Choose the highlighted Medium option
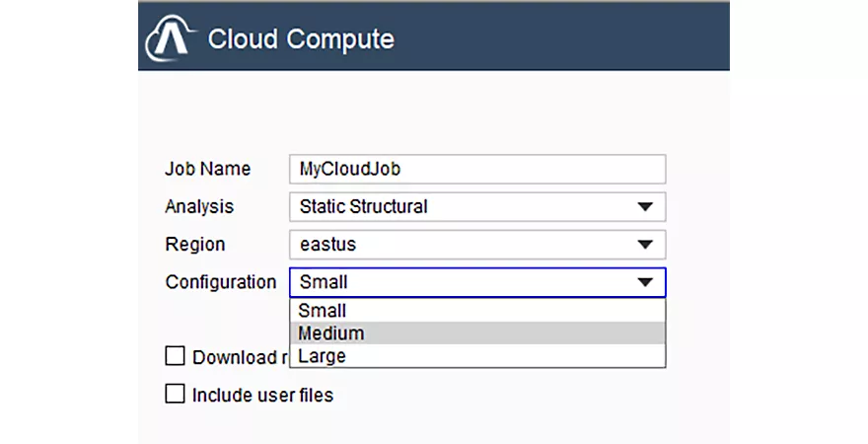Viewport: 868px width, 444px height. click(477, 333)
